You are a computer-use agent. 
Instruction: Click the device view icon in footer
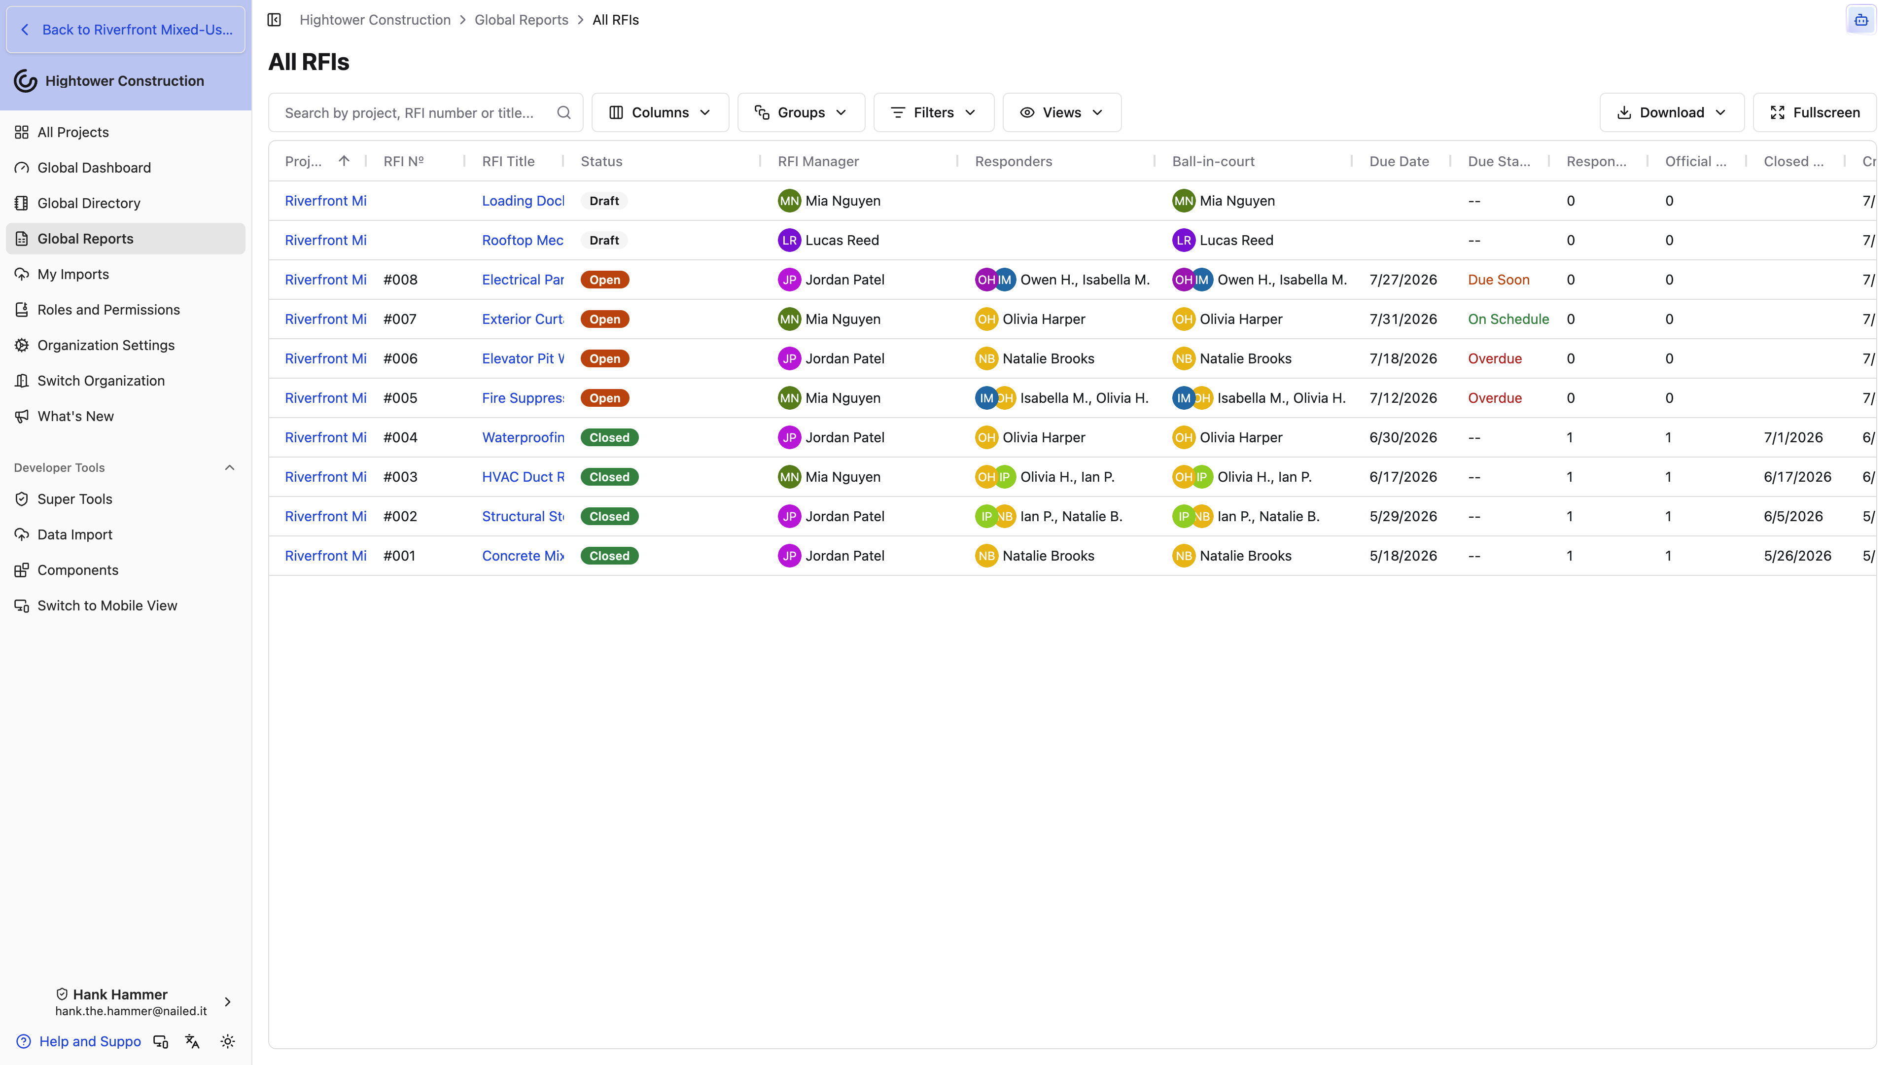160,1041
